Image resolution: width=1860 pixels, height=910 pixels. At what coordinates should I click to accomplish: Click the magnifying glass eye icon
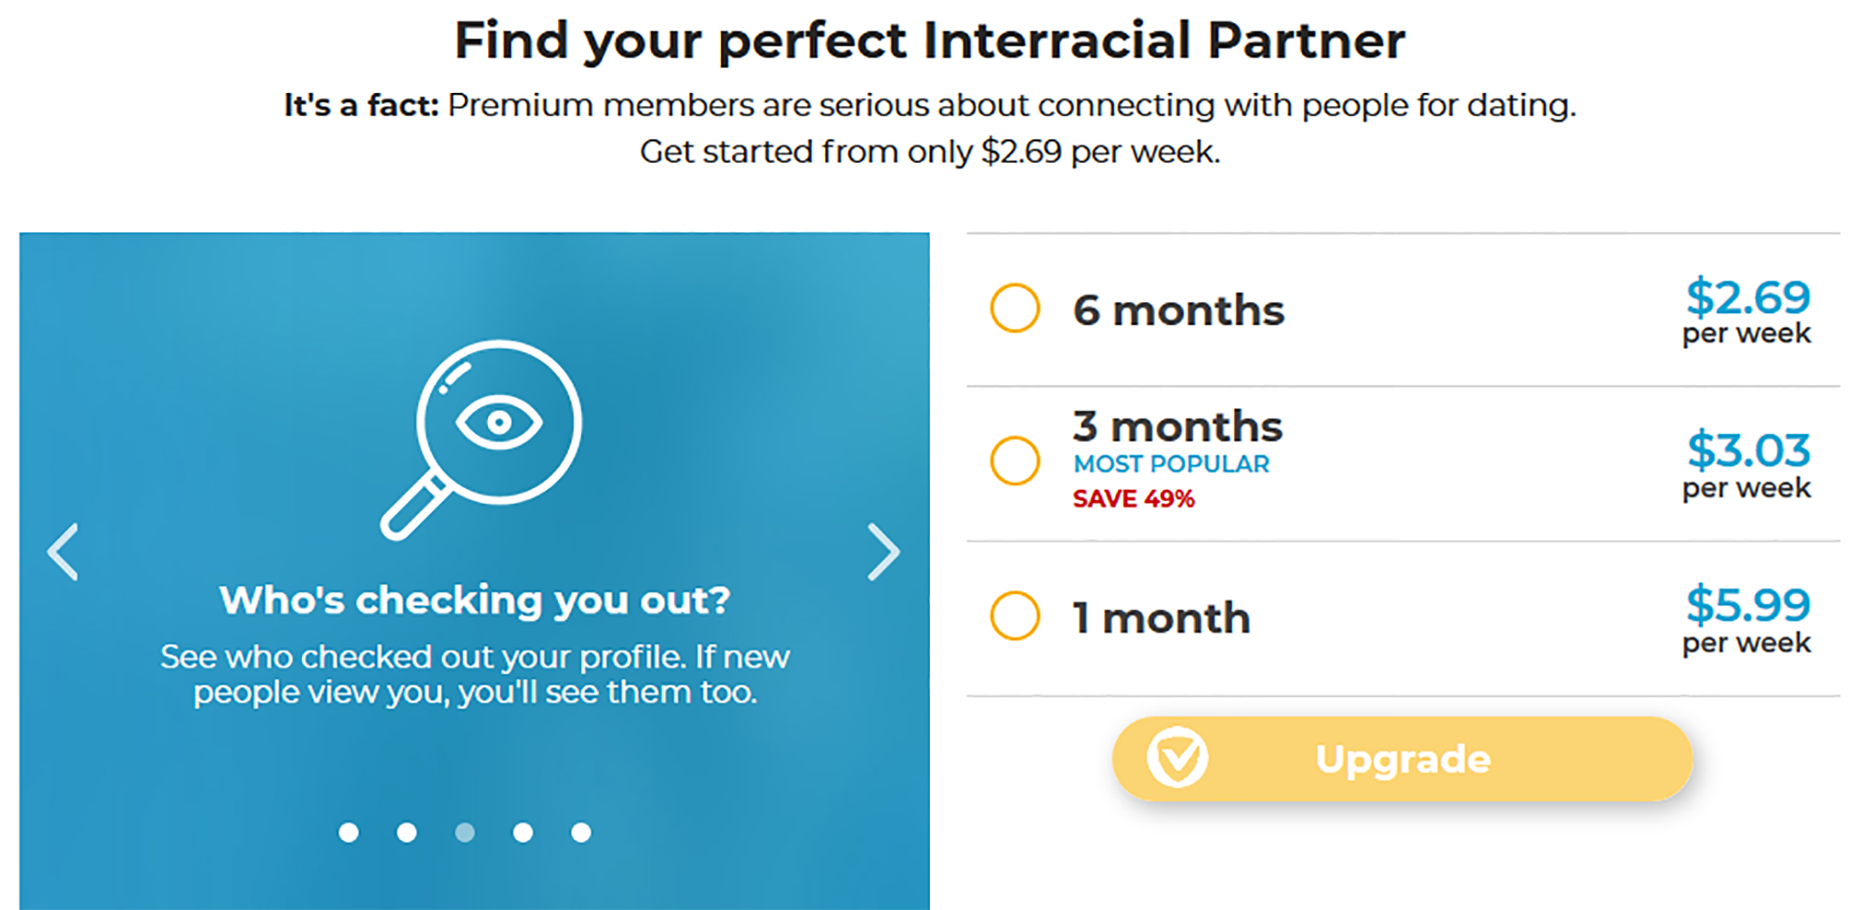click(484, 437)
